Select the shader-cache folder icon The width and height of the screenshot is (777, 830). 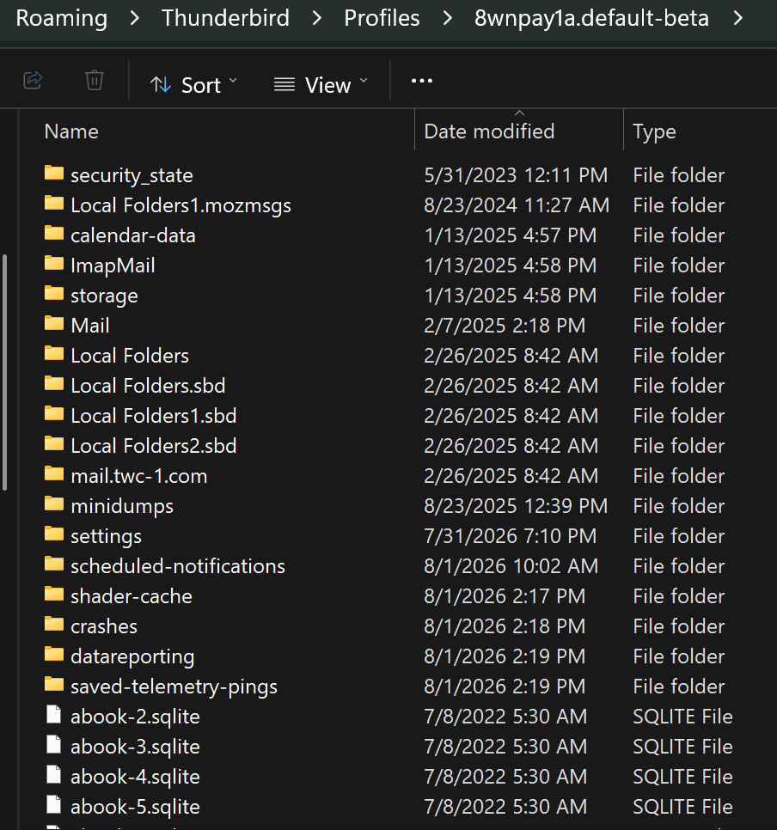tap(54, 595)
